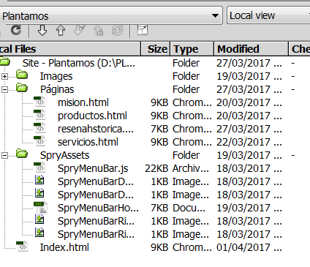This screenshot has height=267, width=310.
Task: Sort by Local Files column header
Action: point(70,49)
